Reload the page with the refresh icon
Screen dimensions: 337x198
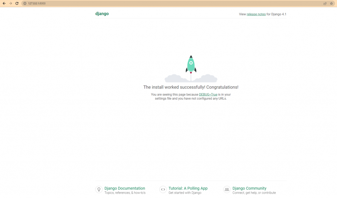pos(17,3)
